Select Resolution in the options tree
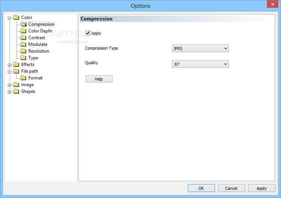This screenshot has height=198, width=281. click(38, 51)
